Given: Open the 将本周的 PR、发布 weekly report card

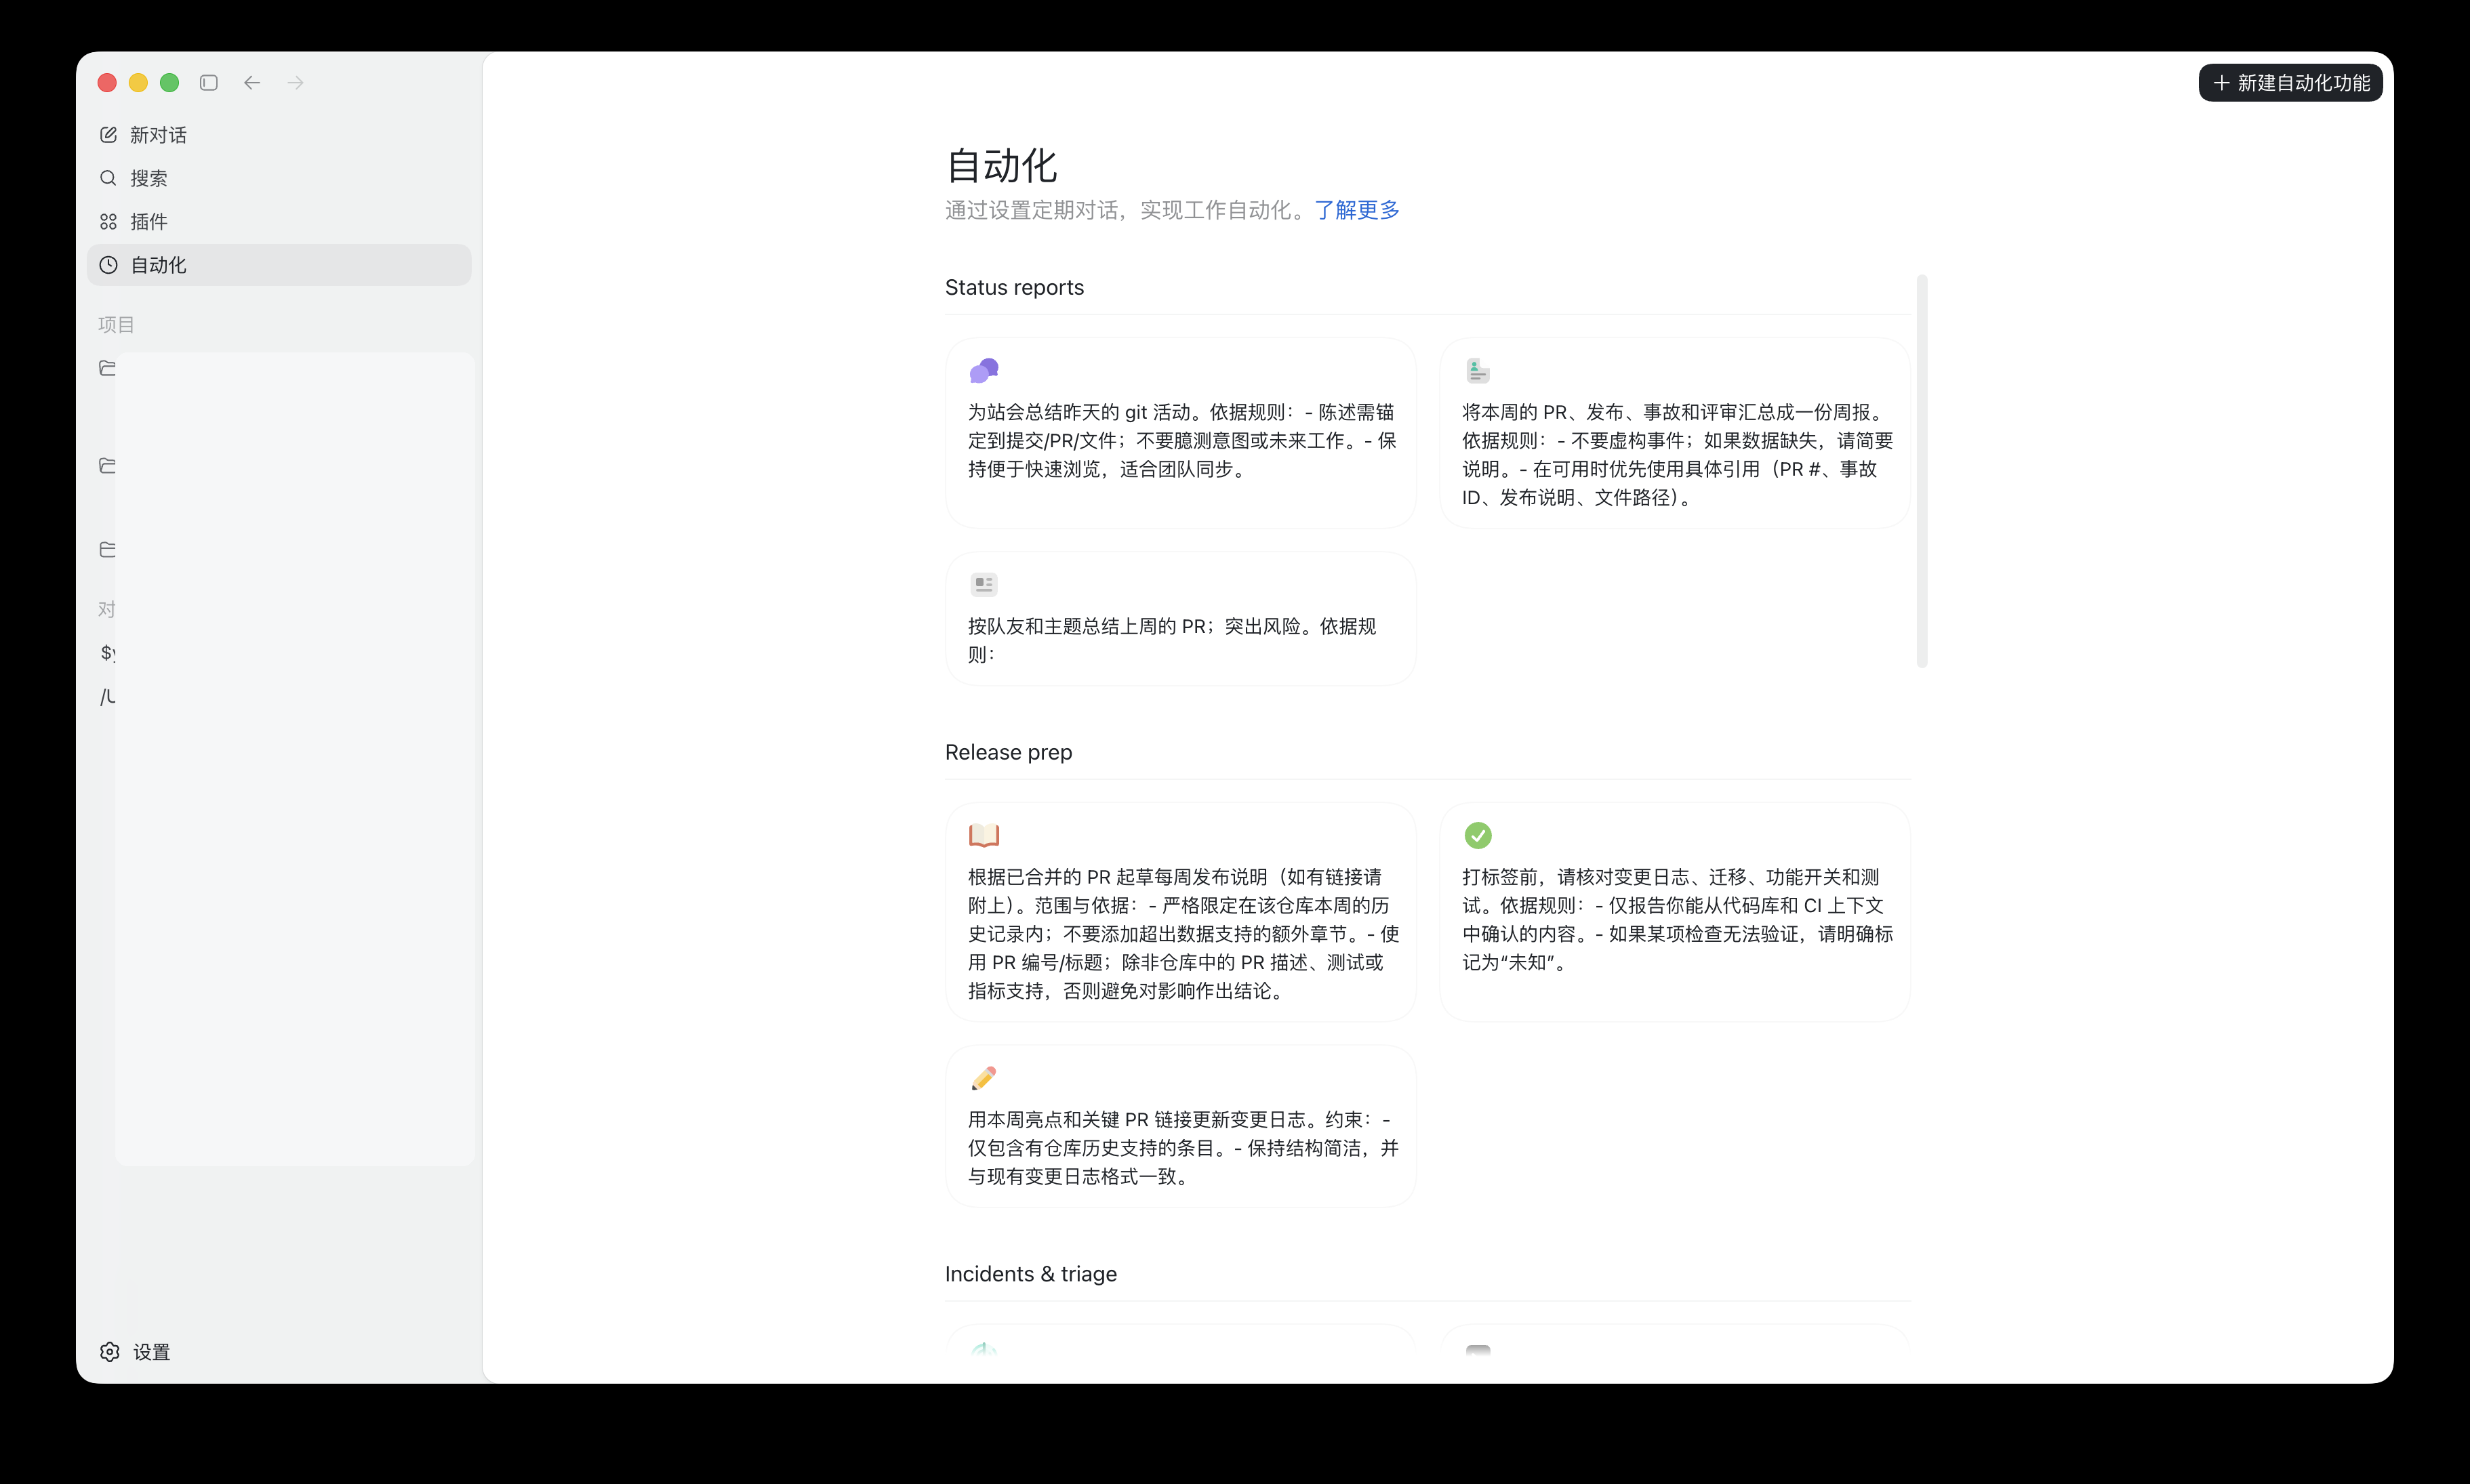Looking at the screenshot, I should [x=1675, y=433].
